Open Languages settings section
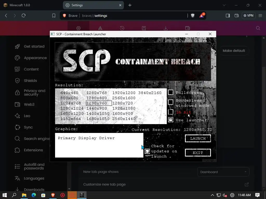This screenshot has height=199, width=266. coord(30,178)
